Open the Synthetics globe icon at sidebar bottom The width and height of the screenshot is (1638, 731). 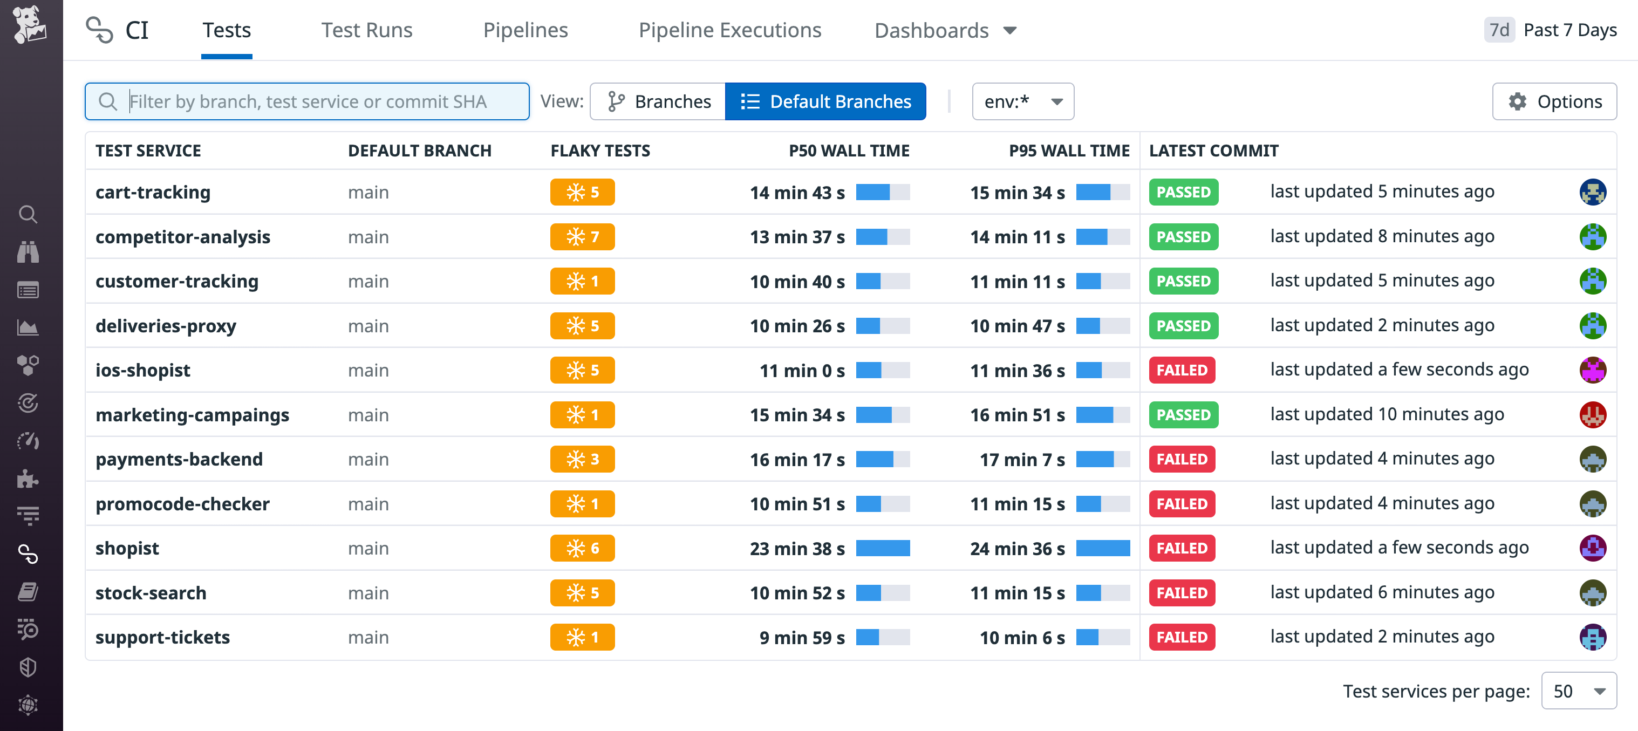(x=29, y=706)
